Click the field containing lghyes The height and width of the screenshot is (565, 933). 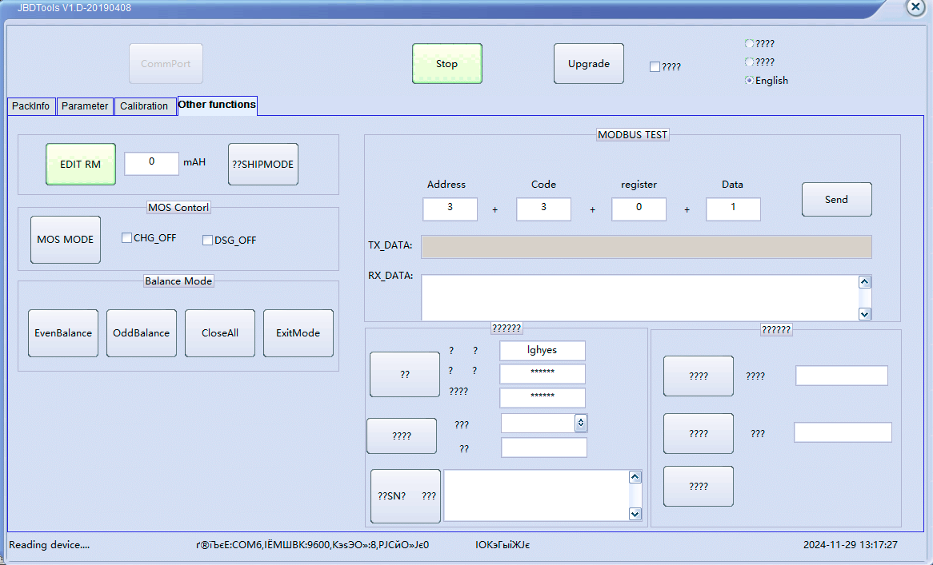coord(542,351)
